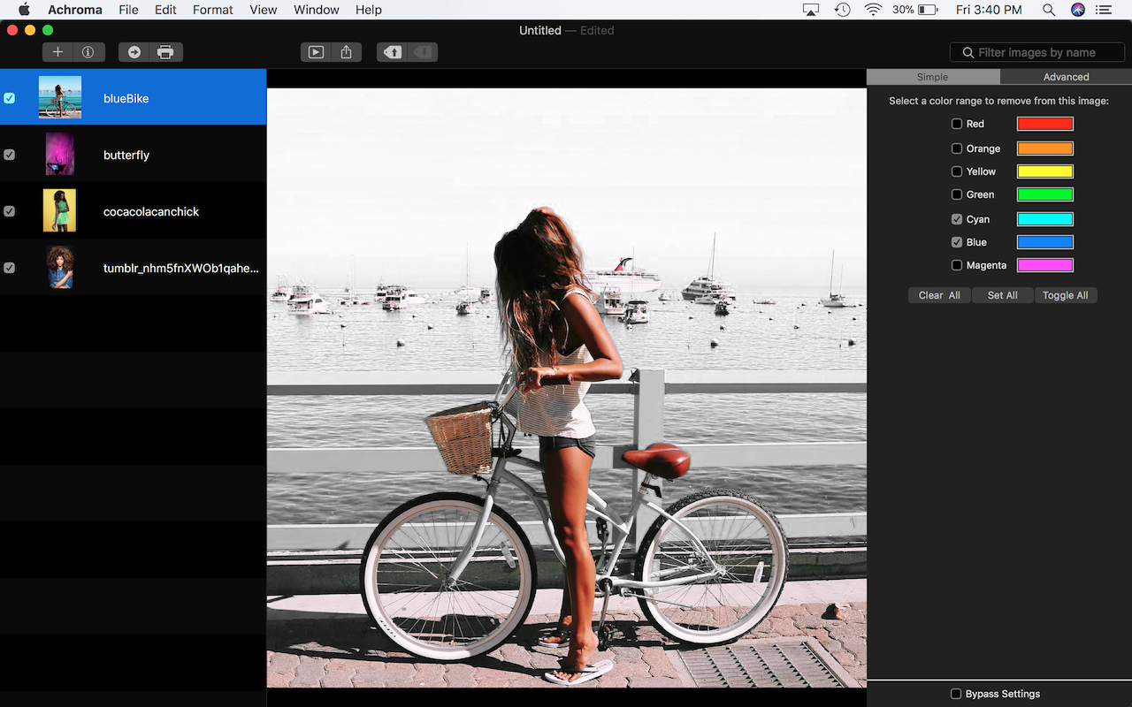Open the Achroma application menu

click(75, 10)
